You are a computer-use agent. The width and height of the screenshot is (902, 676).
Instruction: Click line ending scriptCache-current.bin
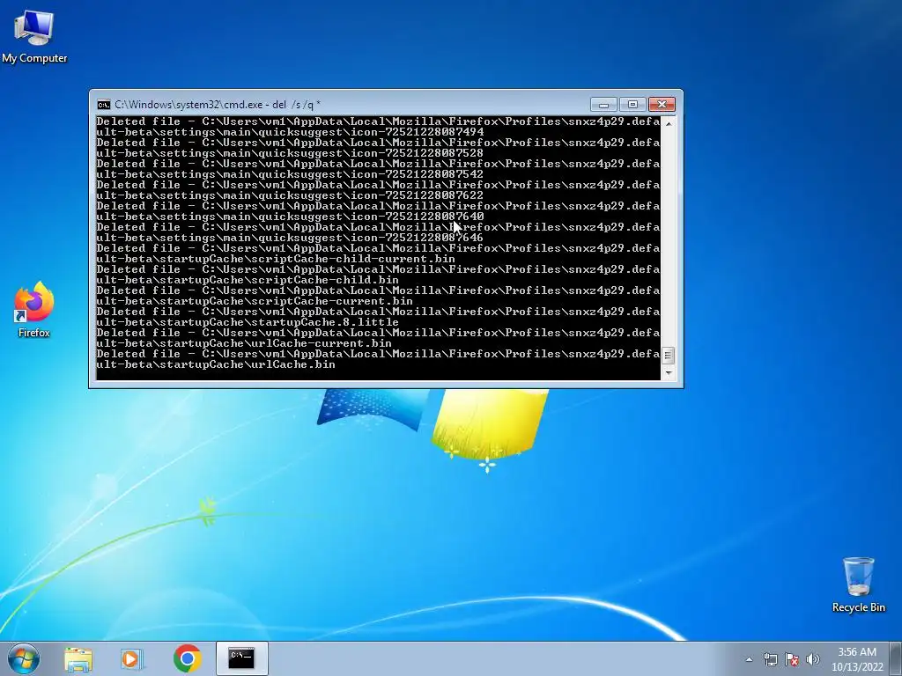click(255, 301)
